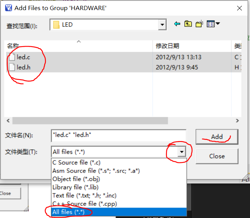The image size is (250, 218).
Task: Go up one folder level icon
Action: click(x=188, y=24)
